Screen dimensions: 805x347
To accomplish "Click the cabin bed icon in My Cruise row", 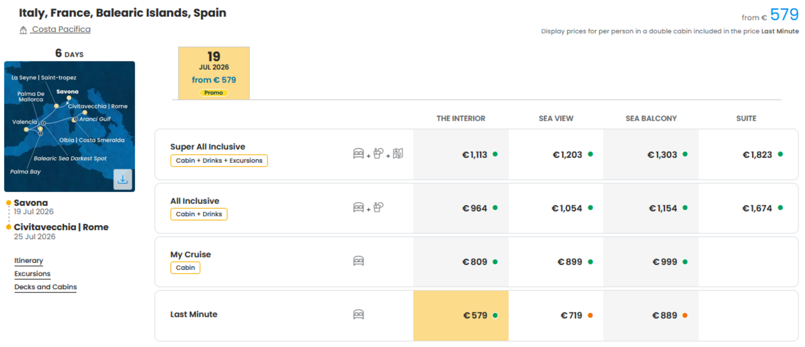I will click(358, 261).
